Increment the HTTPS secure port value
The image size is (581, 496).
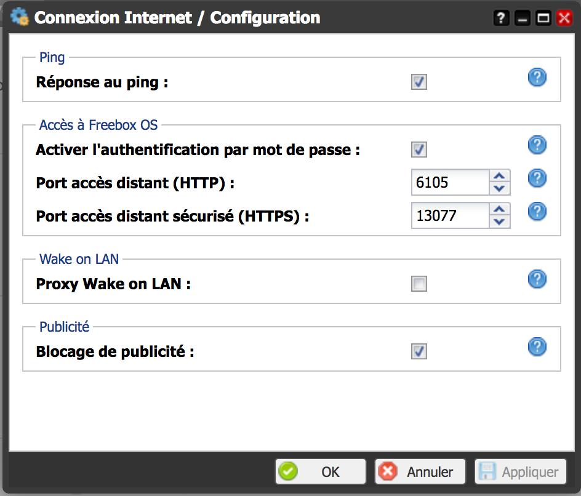point(500,209)
